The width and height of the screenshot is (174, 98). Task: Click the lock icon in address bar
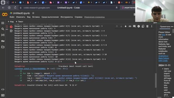21,8
